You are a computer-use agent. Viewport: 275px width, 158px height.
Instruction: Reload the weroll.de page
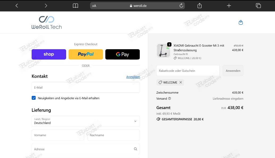click(181, 6)
